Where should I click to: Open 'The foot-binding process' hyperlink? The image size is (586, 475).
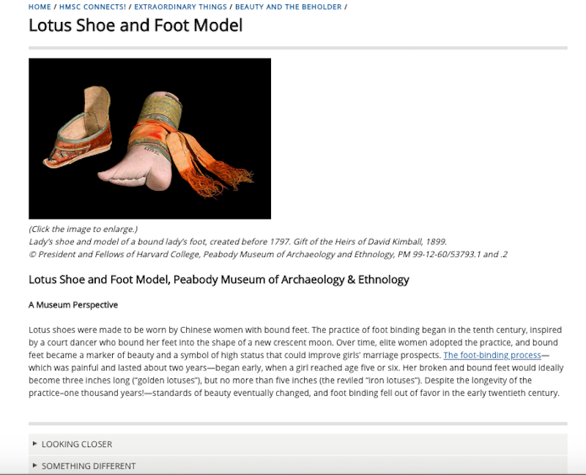(492, 355)
